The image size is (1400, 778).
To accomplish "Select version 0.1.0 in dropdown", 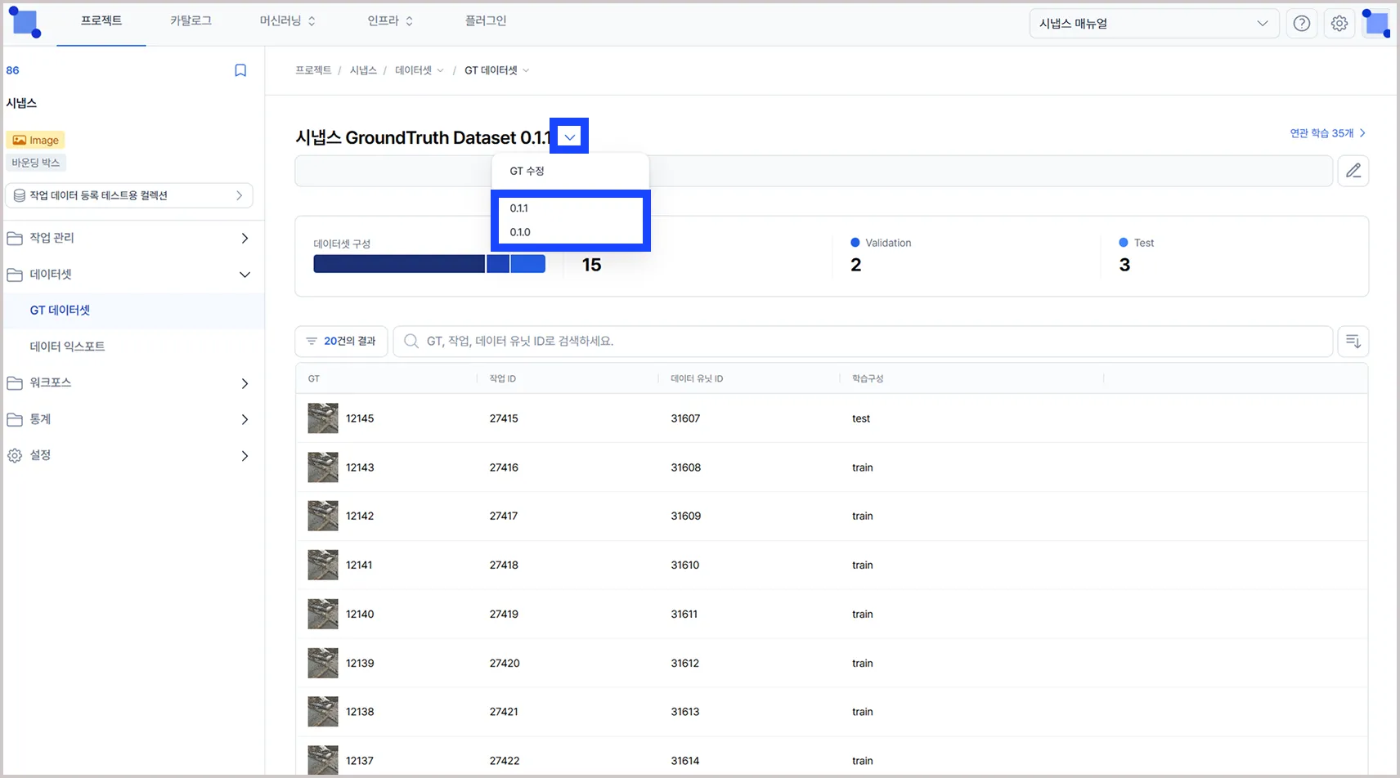I will tap(570, 232).
